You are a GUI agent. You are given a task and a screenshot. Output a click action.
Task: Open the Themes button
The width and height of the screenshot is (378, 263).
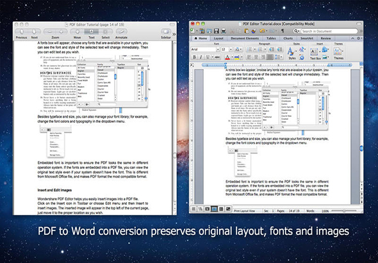[x=338, y=53]
